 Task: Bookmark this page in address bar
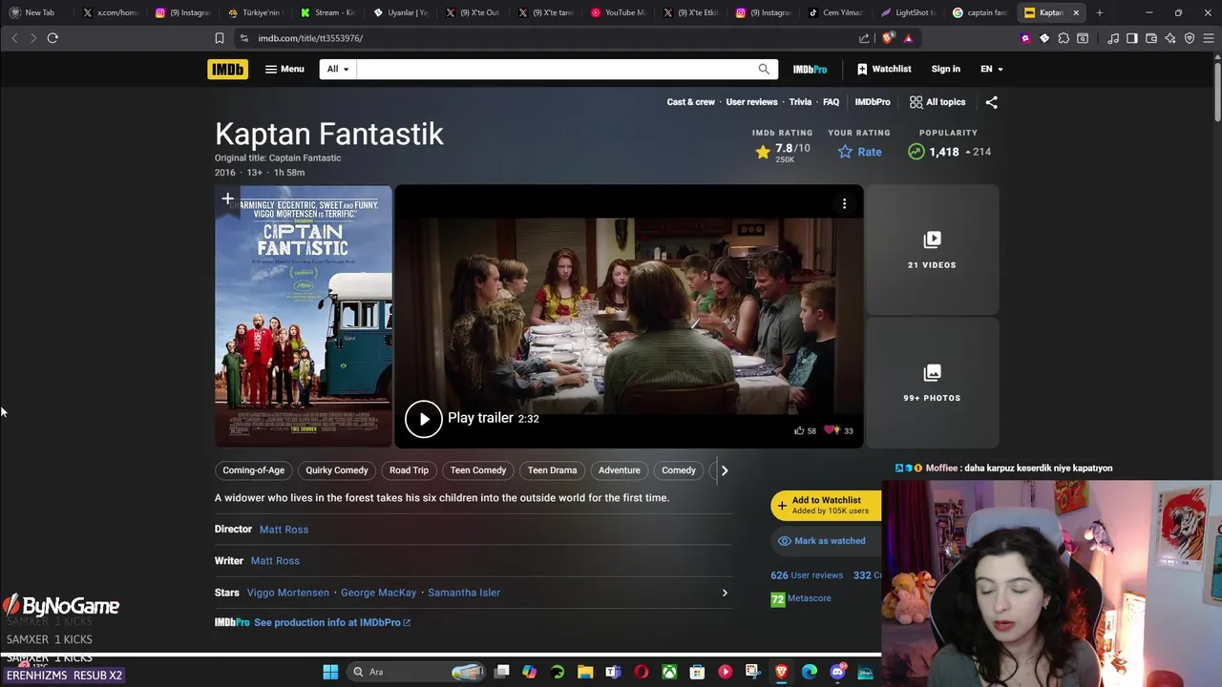(x=219, y=38)
